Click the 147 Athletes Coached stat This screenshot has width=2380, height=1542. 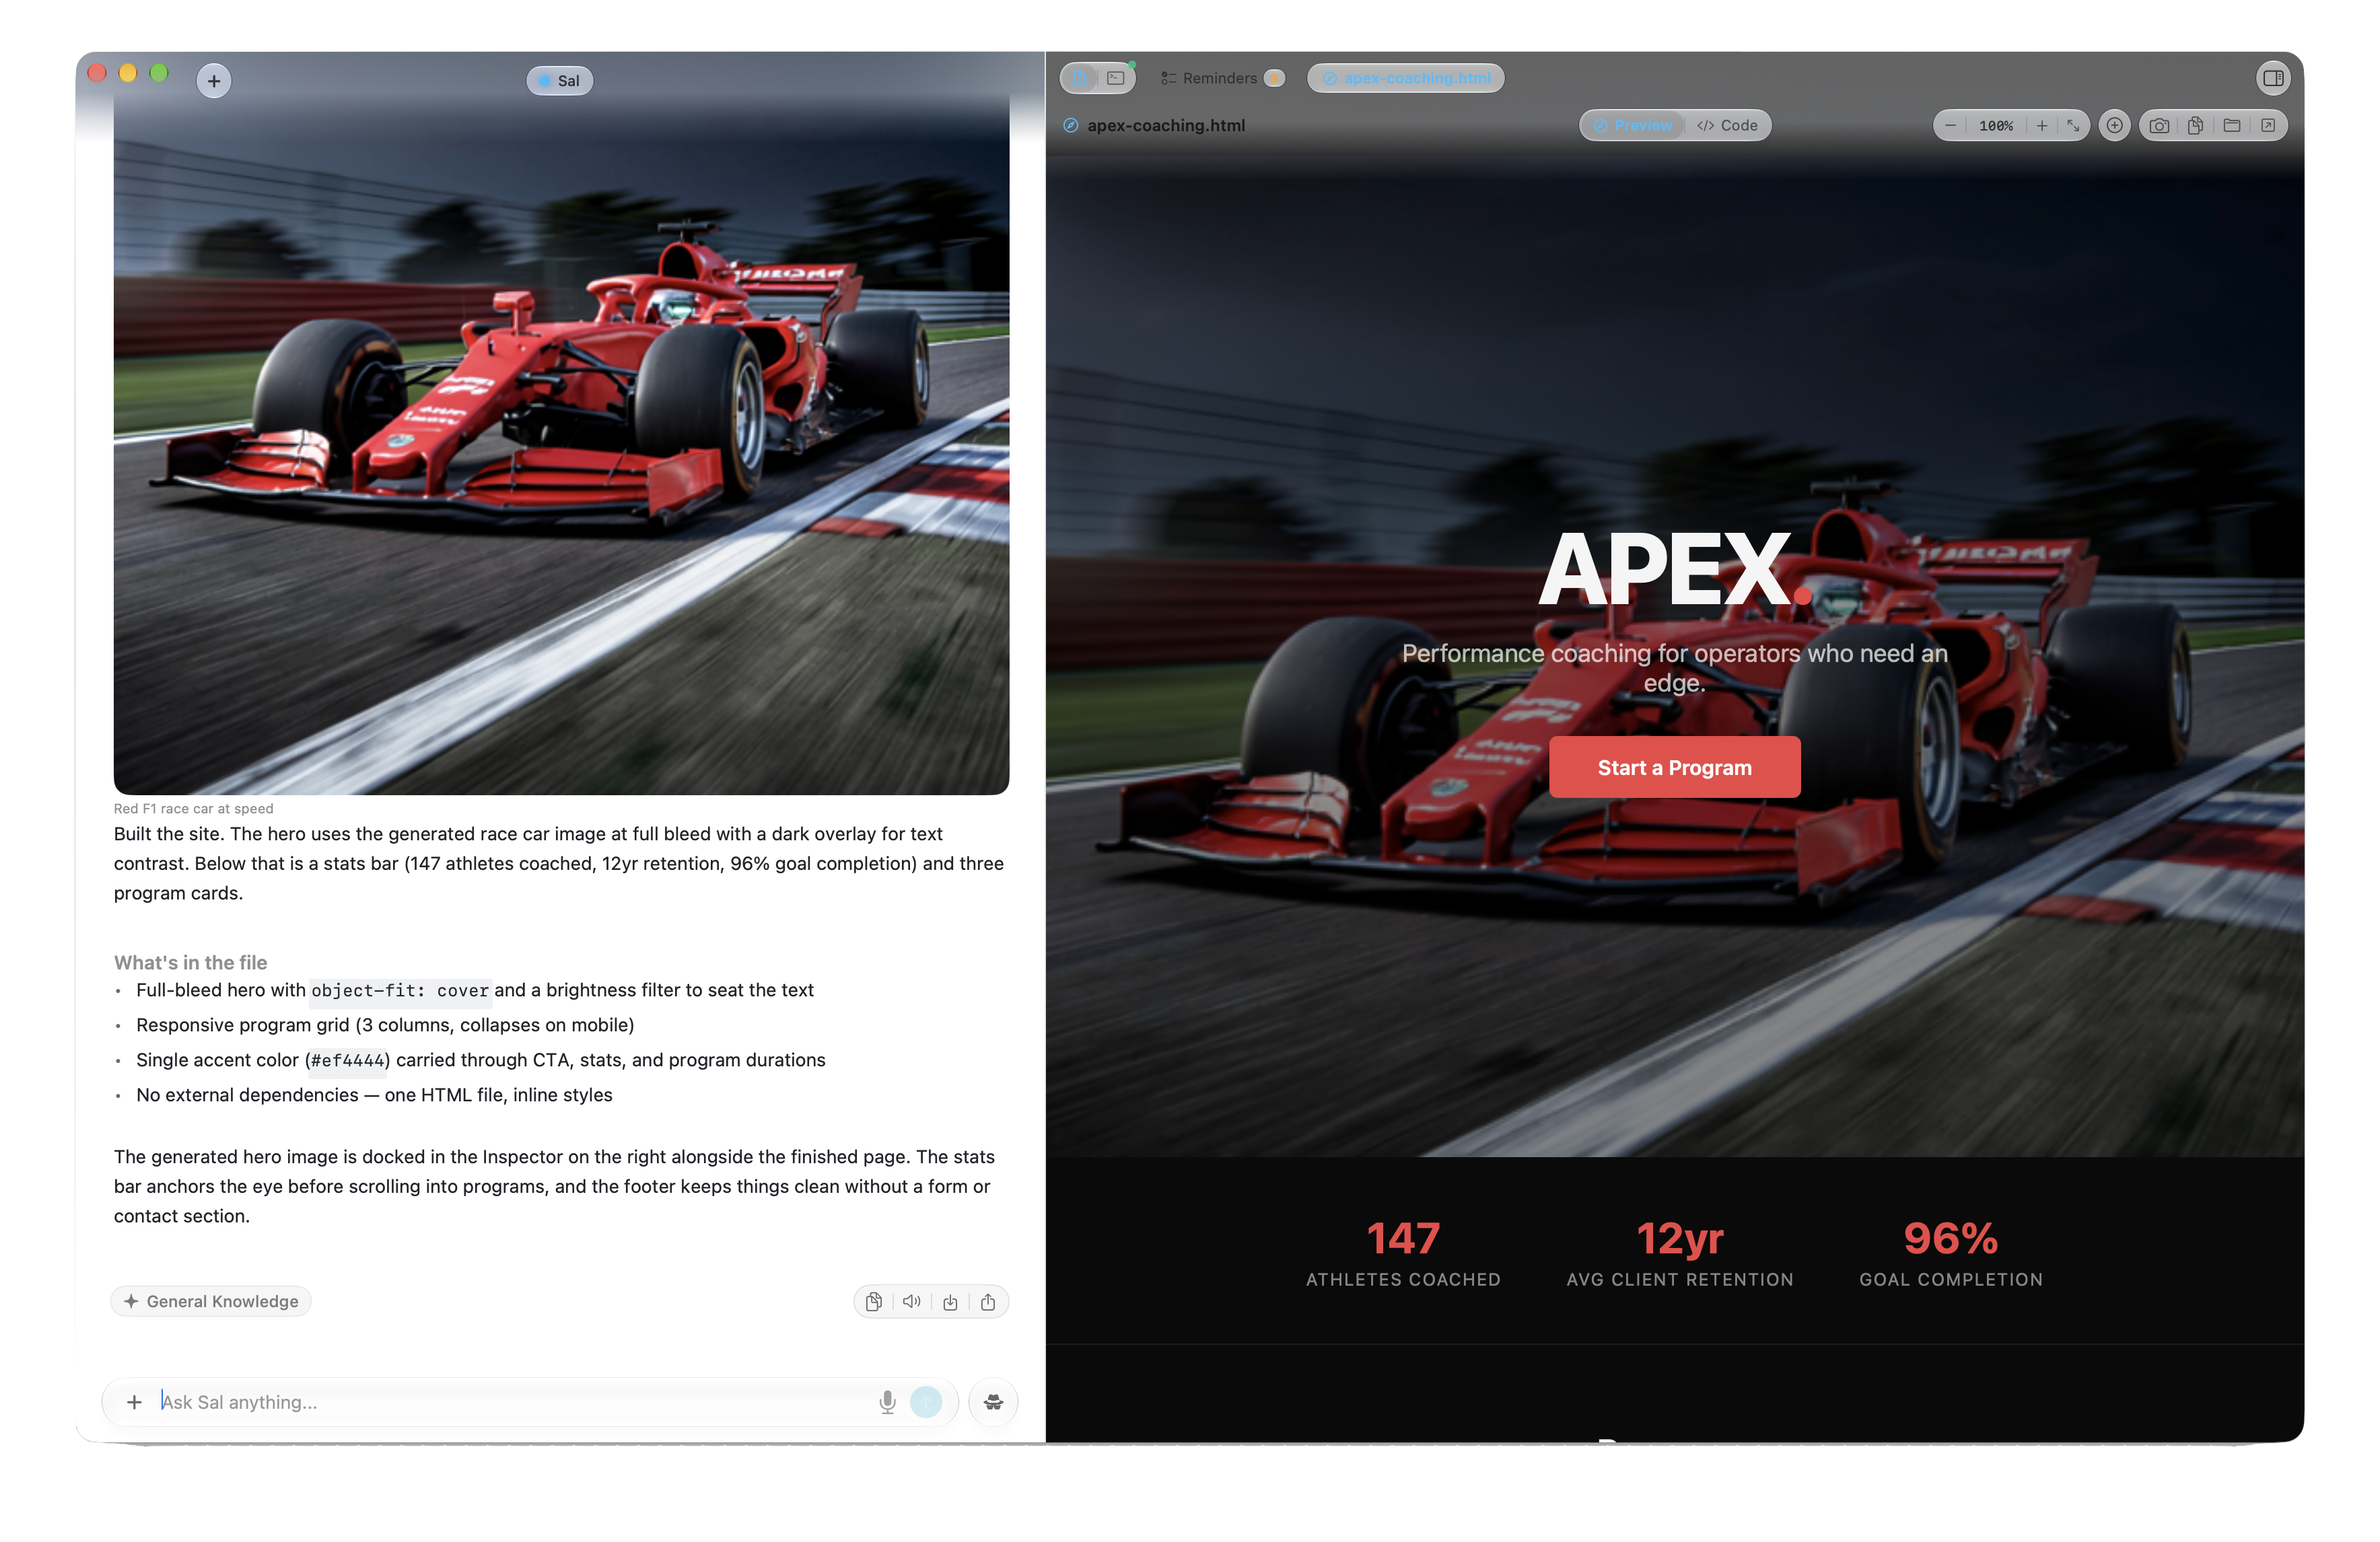click(x=1403, y=1252)
